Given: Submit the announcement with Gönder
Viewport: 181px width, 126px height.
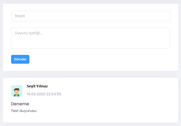Looking at the screenshot, I should pos(20,59).
